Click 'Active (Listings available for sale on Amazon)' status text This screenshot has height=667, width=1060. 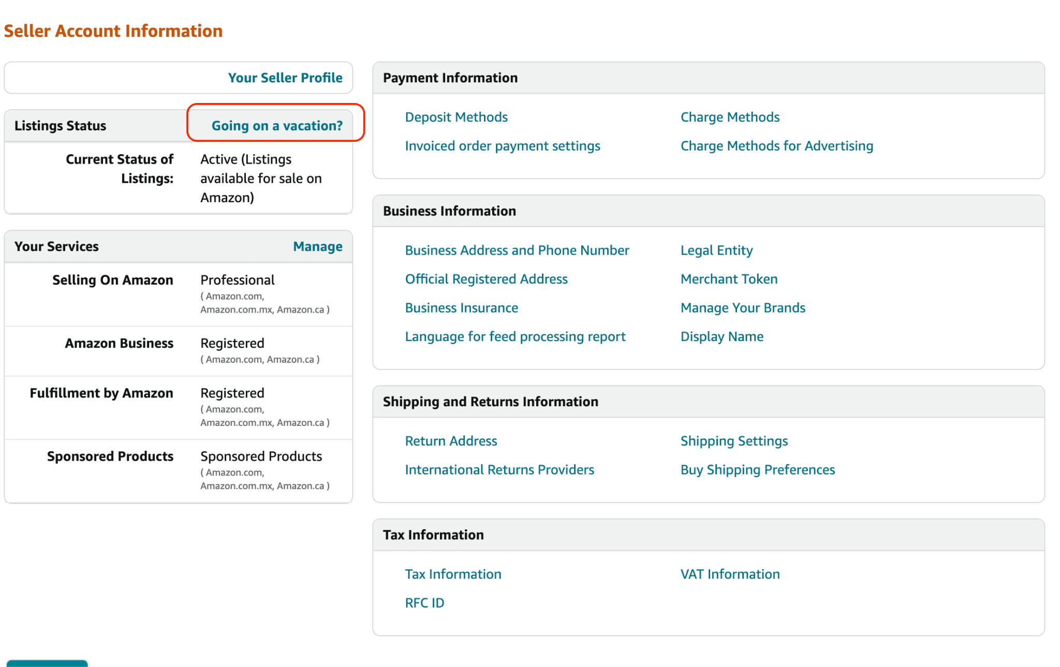click(x=261, y=179)
